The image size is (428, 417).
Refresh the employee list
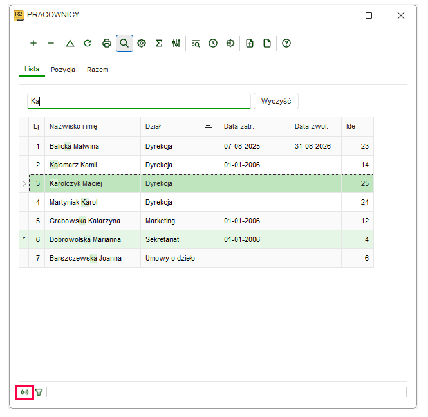(x=88, y=43)
